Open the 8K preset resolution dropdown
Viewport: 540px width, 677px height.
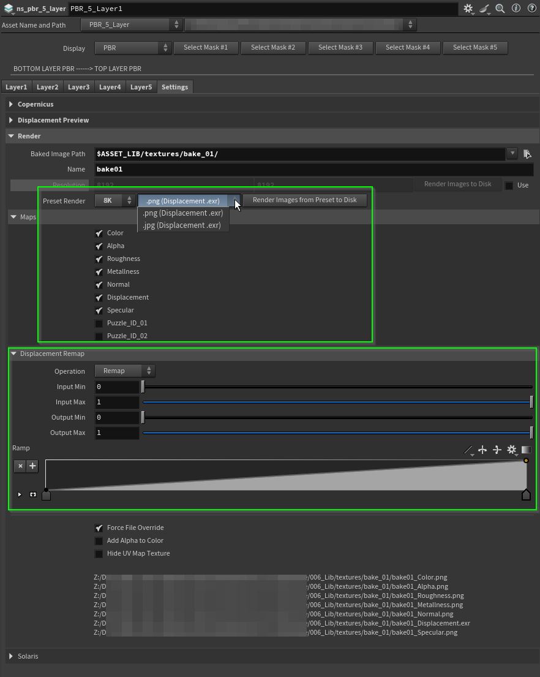coord(115,200)
